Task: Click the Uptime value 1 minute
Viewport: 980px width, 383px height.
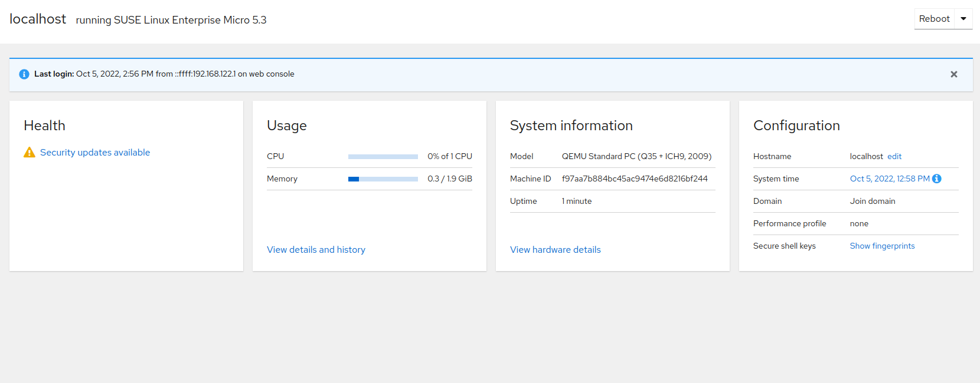Action: (576, 202)
